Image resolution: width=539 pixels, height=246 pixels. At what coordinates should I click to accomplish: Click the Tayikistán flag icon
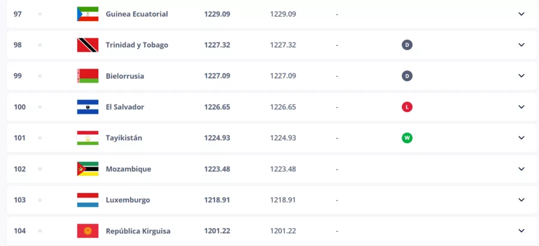87,138
